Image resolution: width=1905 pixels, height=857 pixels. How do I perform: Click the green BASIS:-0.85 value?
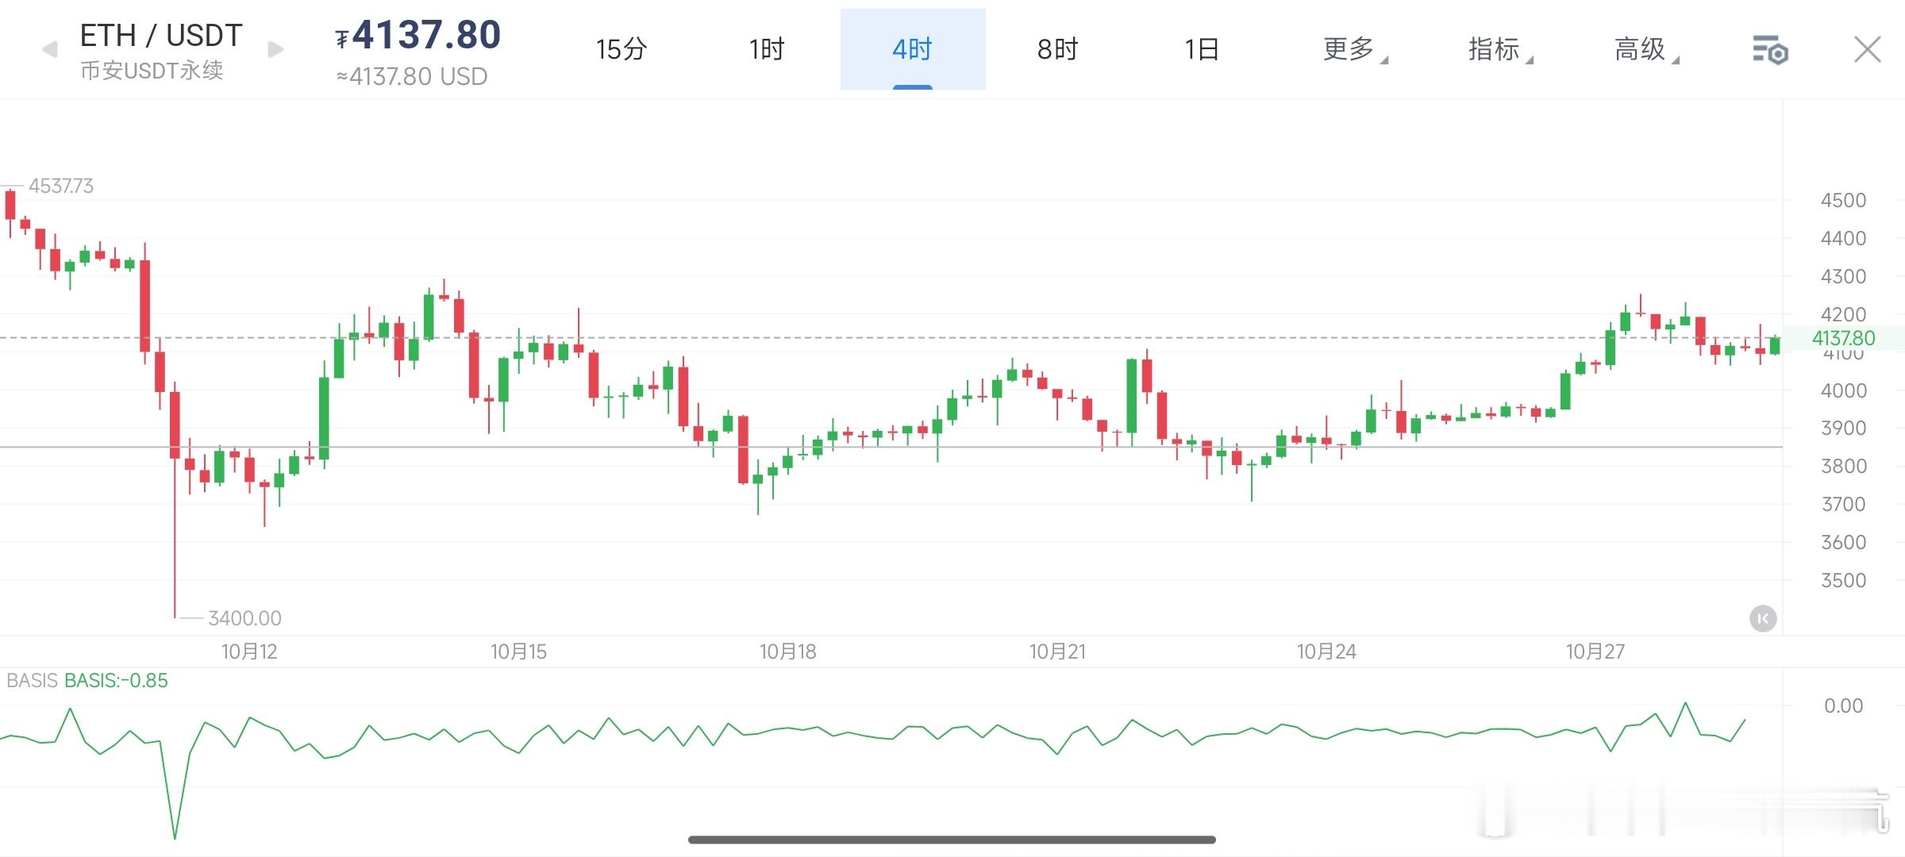click(116, 681)
